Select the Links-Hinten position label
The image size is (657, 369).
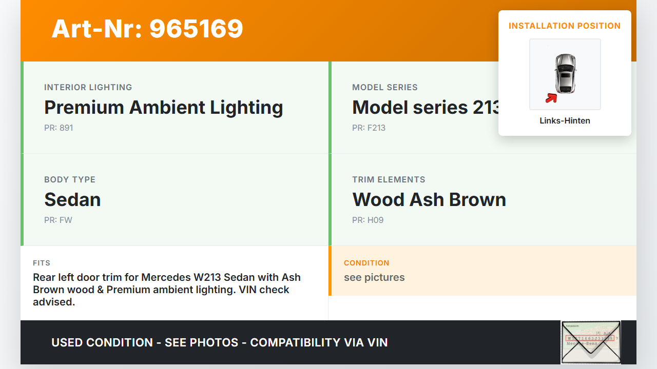[x=565, y=121]
